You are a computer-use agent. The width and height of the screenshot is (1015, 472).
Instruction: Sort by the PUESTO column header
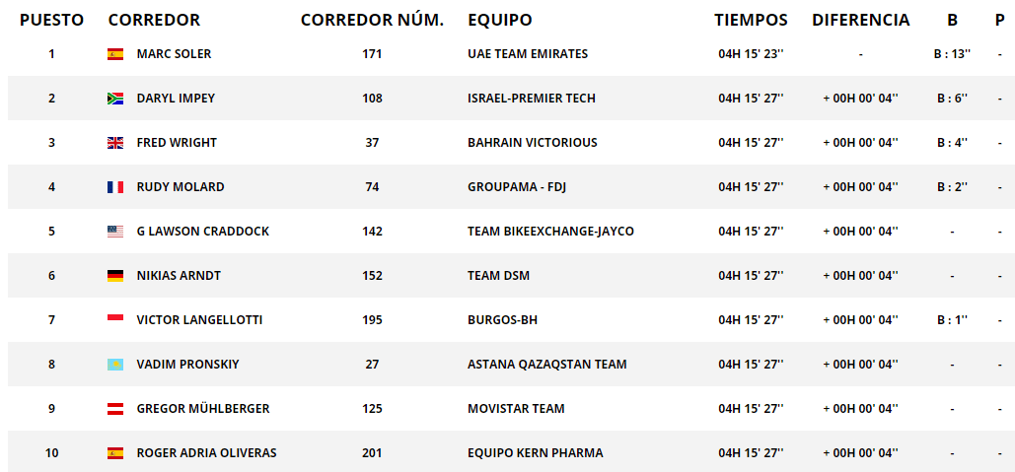tap(51, 20)
